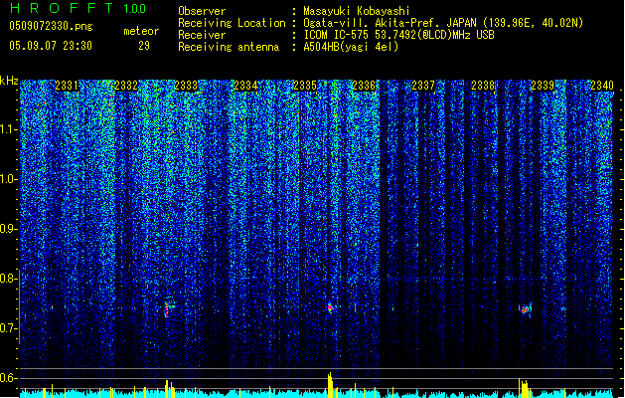Click the 0.9 frequency axis label

click(x=8, y=229)
